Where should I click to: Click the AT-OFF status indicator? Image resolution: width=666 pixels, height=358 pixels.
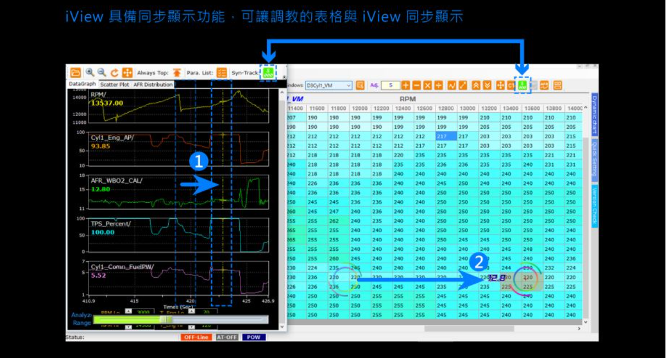[x=227, y=337]
